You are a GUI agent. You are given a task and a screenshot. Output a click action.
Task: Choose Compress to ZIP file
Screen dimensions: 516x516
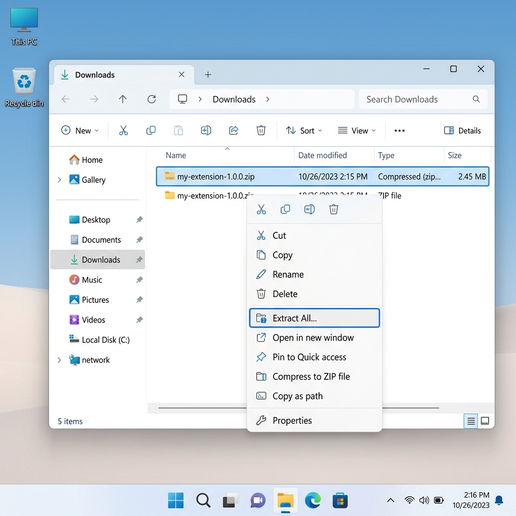coord(314,376)
